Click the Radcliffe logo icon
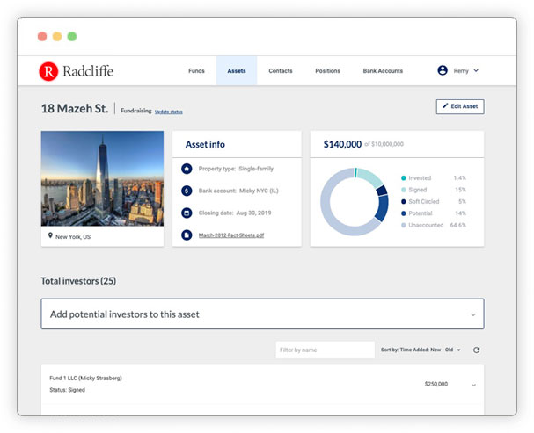This screenshot has height=433, width=534. pyautogui.click(x=48, y=70)
